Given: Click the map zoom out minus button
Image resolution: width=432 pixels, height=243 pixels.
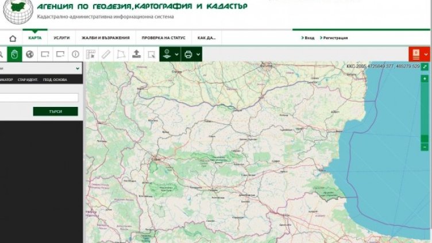Looking at the screenshot, I should click(x=425, y=147).
